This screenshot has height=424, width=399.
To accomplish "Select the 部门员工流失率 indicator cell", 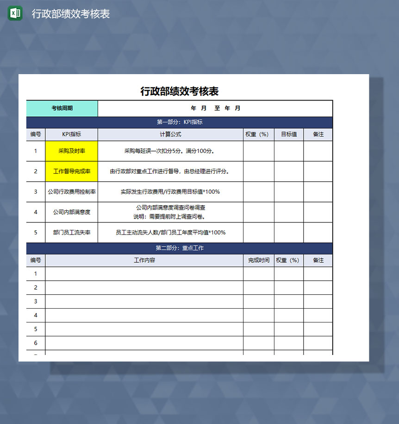I will pyautogui.click(x=71, y=233).
